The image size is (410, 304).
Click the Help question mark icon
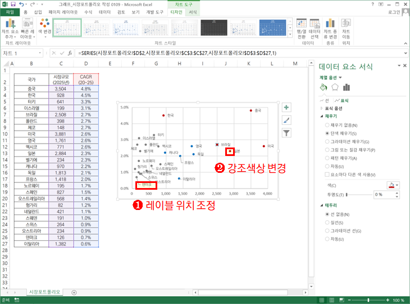pos(372,4)
